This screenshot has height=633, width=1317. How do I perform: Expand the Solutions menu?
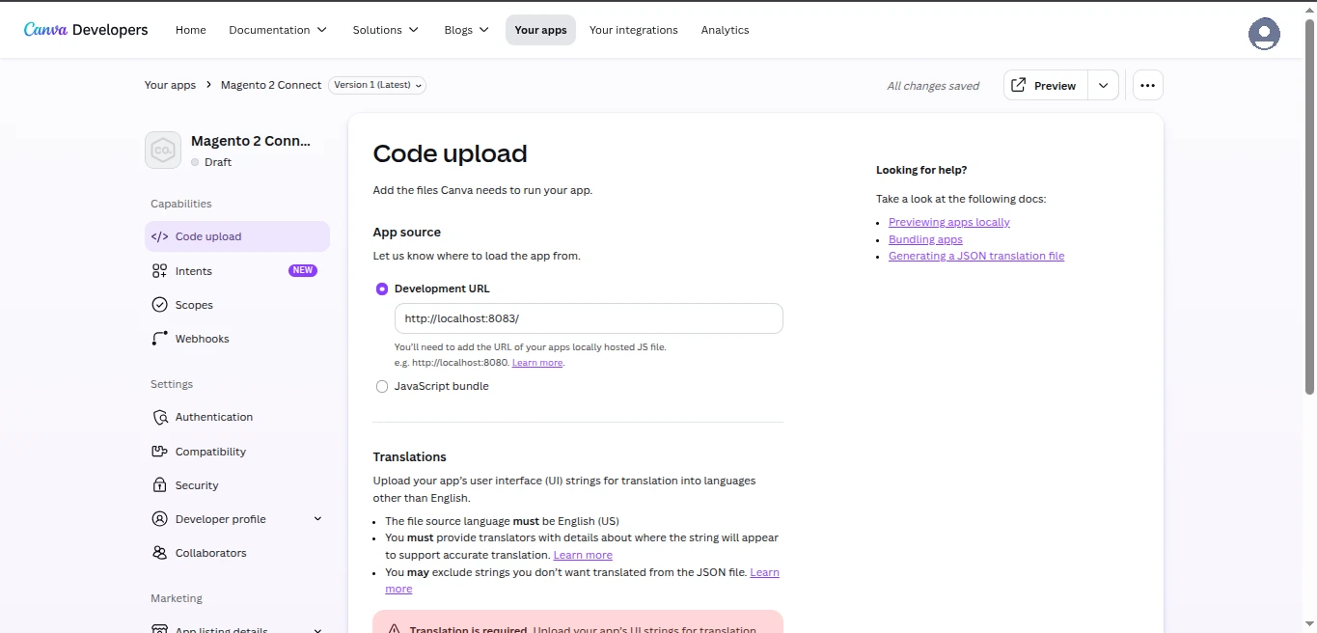[386, 30]
